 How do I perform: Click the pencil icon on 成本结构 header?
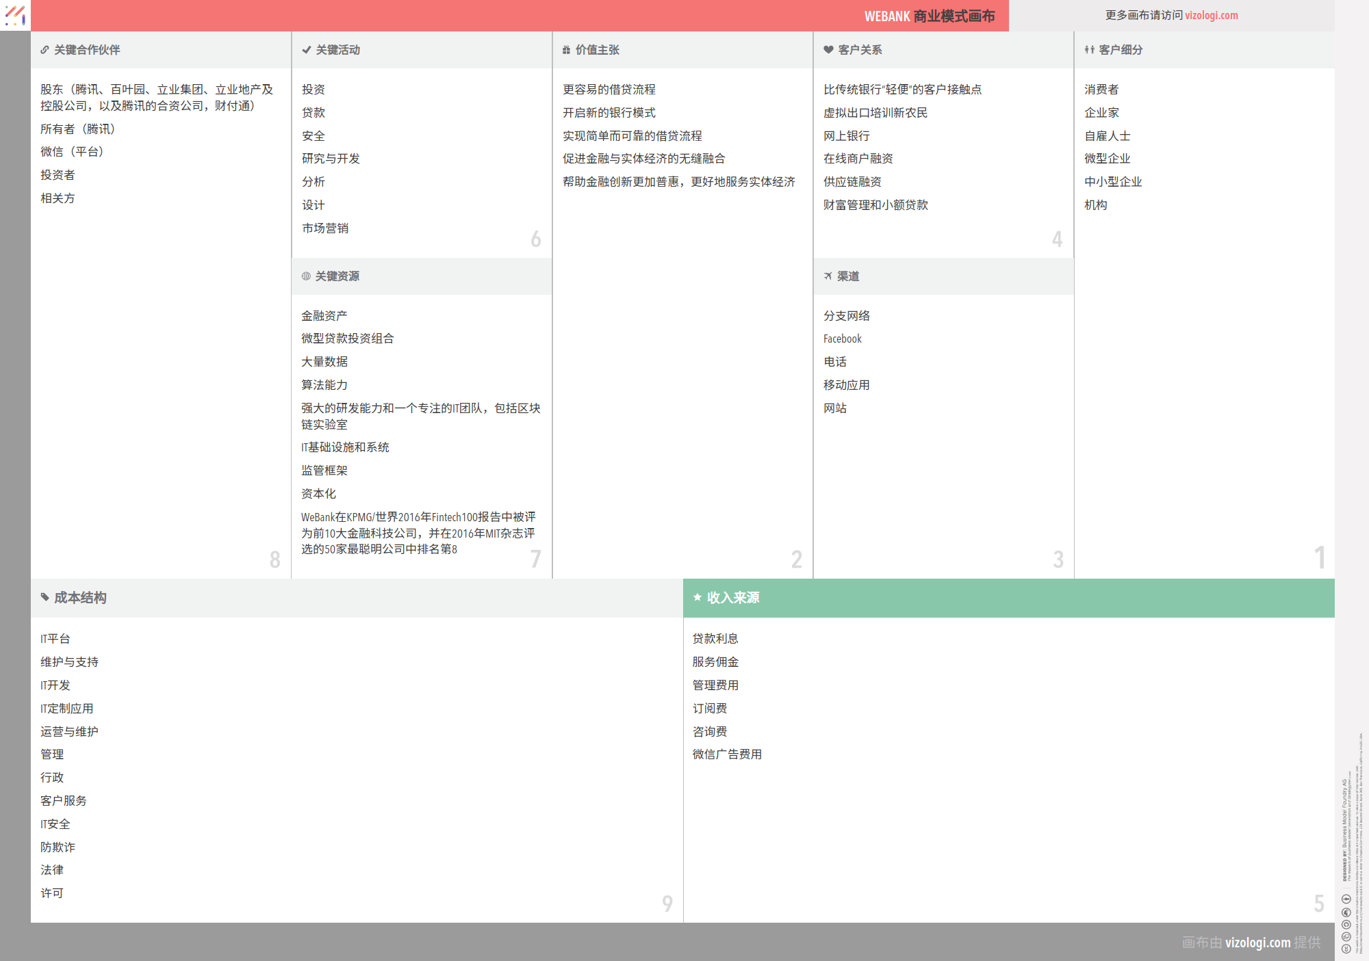pyautogui.click(x=44, y=597)
